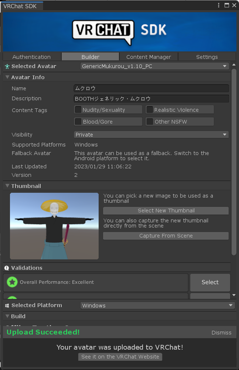Open the Content Manager tab
The height and width of the screenshot is (370, 239).
(149, 57)
